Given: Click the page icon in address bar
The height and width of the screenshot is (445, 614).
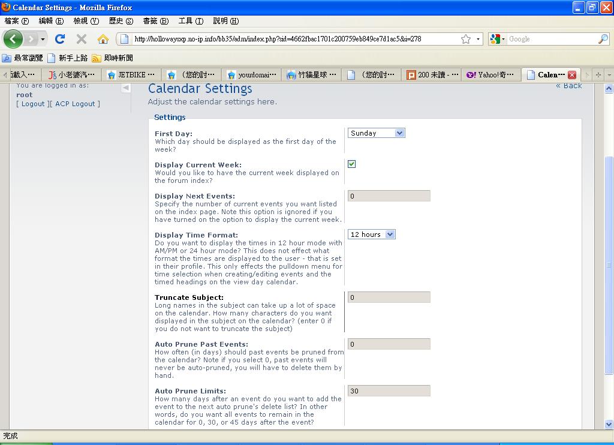Looking at the screenshot, I should (124, 39).
